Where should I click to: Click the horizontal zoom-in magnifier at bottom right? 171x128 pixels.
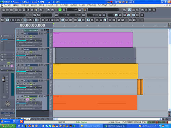click(x=167, y=119)
